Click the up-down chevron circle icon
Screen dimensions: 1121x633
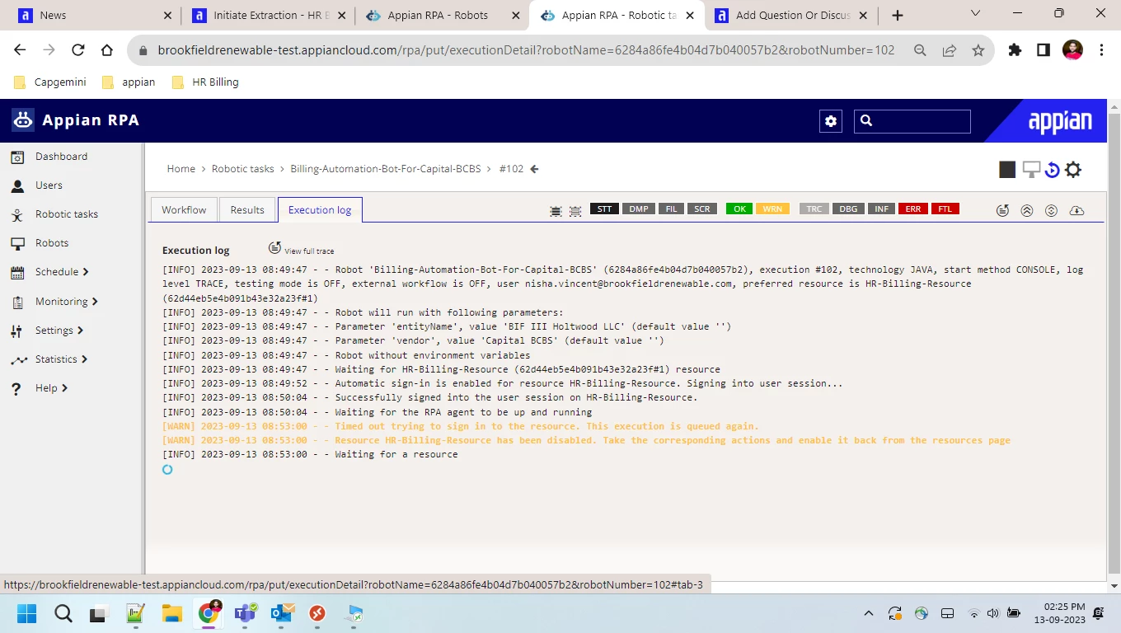pos(1051,210)
